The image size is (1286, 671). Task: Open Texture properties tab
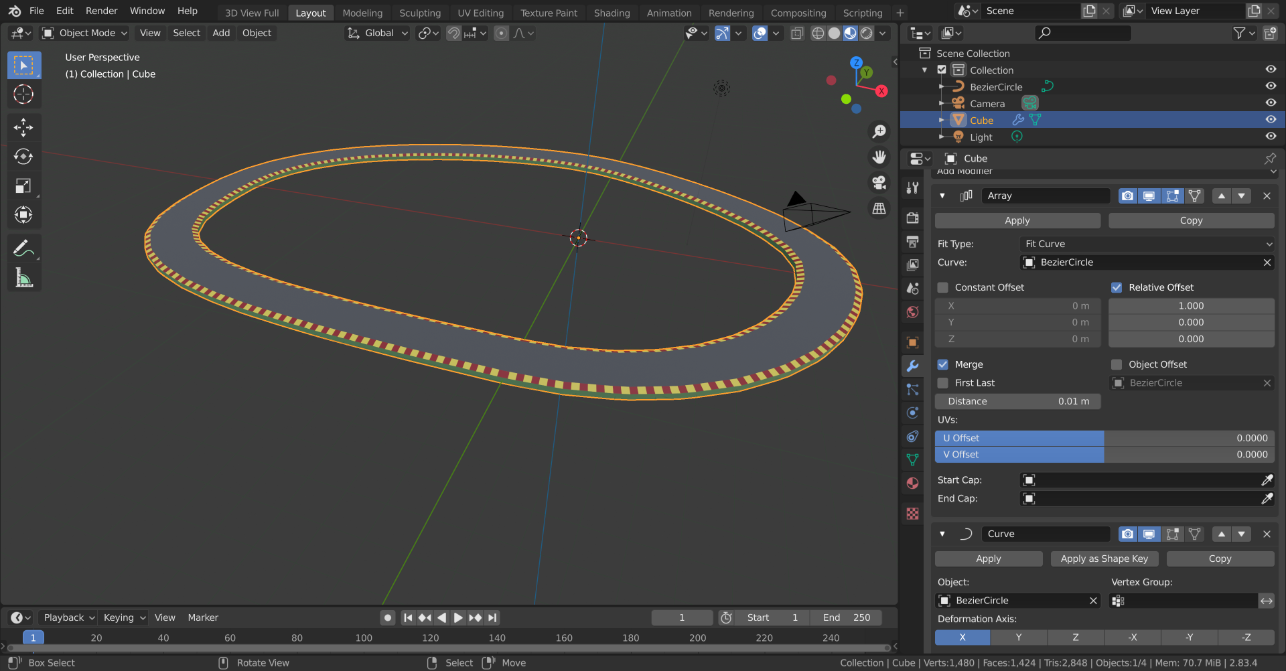tap(912, 514)
